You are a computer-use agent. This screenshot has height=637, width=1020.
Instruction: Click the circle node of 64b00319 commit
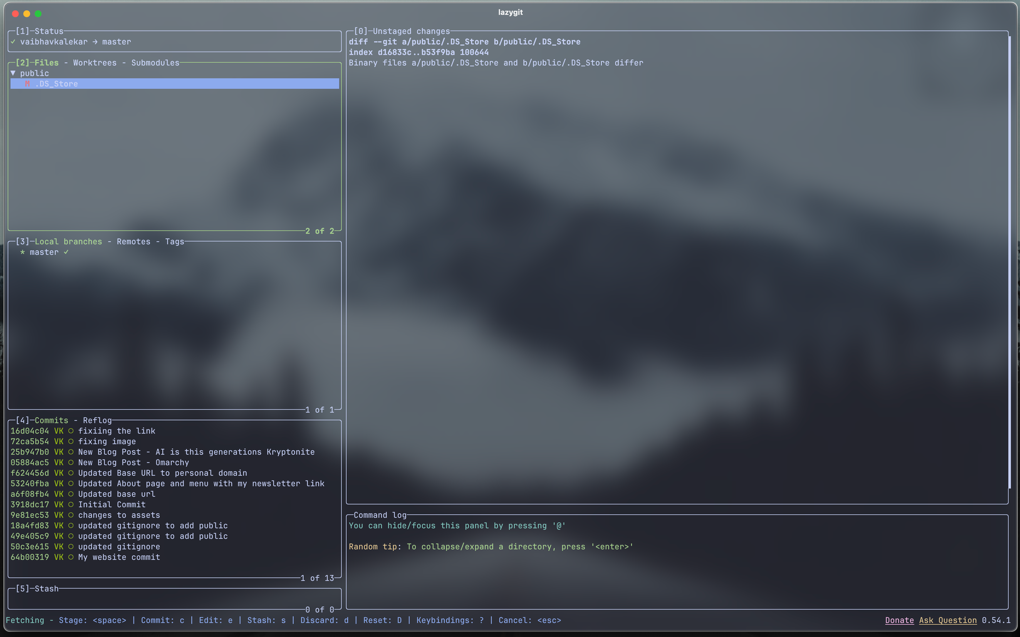(x=71, y=557)
